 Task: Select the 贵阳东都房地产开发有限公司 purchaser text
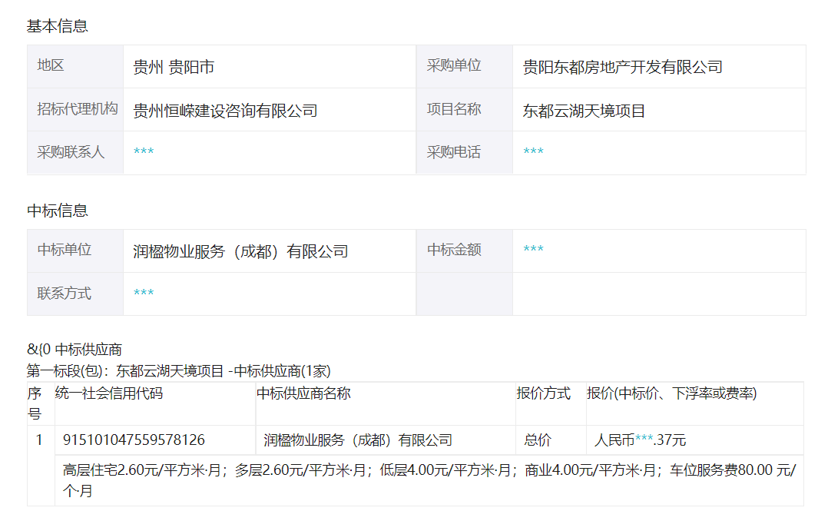(x=622, y=67)
